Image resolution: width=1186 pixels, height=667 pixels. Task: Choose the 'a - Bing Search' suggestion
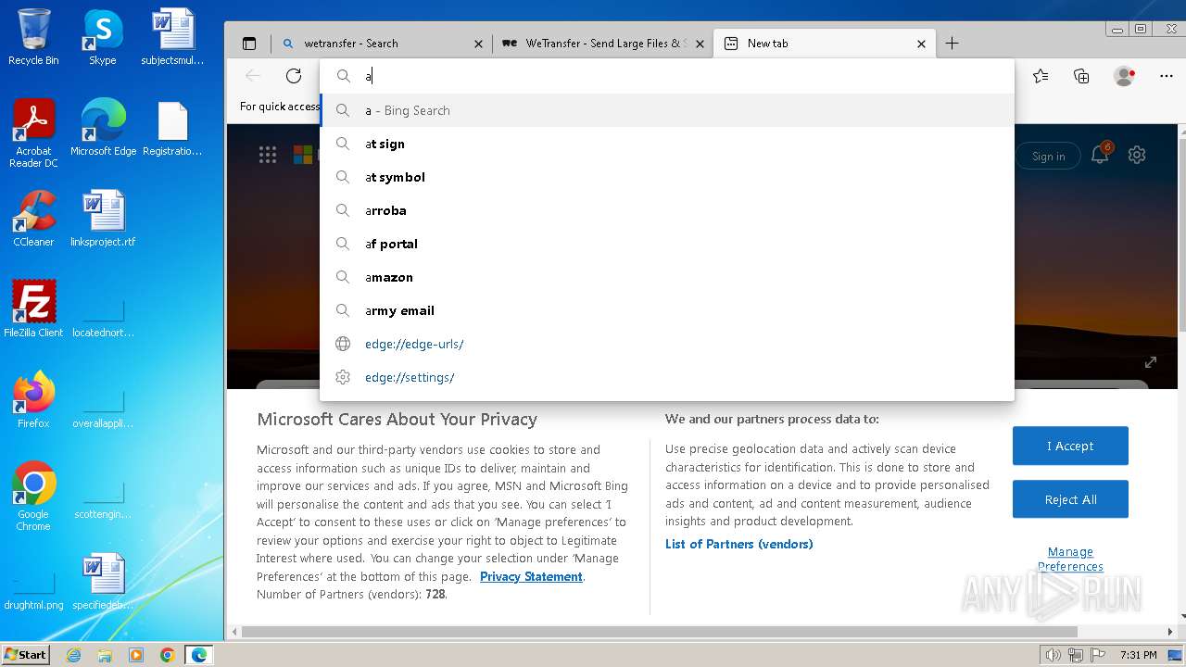tap(667, 110)
